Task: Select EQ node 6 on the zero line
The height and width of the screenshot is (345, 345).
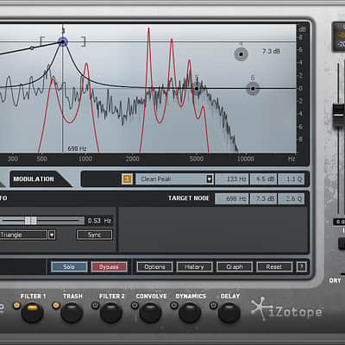Action: tap(253, 89)
